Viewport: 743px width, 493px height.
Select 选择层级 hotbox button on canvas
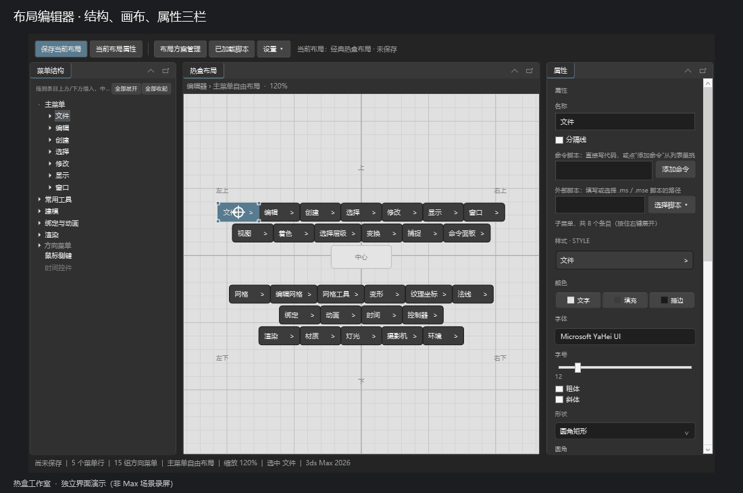[337, 234]
